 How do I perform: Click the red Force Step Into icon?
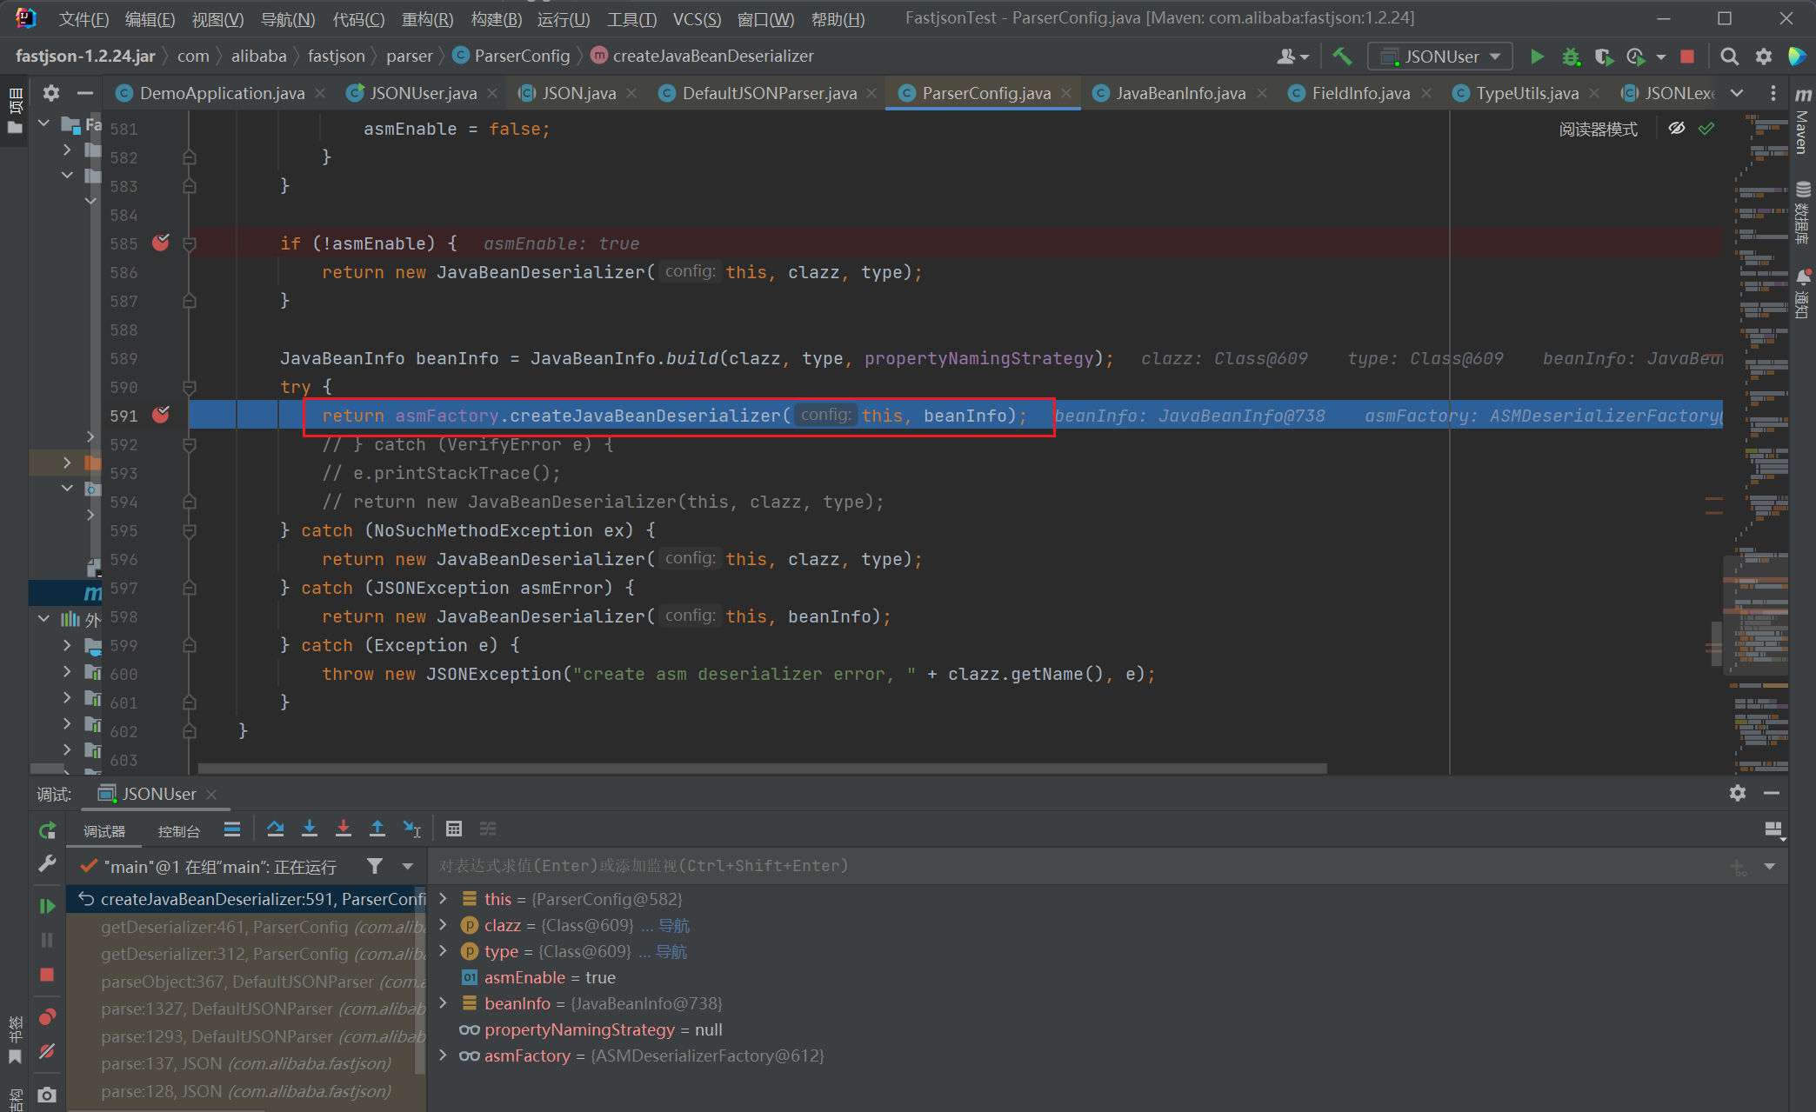pos(343,829)
